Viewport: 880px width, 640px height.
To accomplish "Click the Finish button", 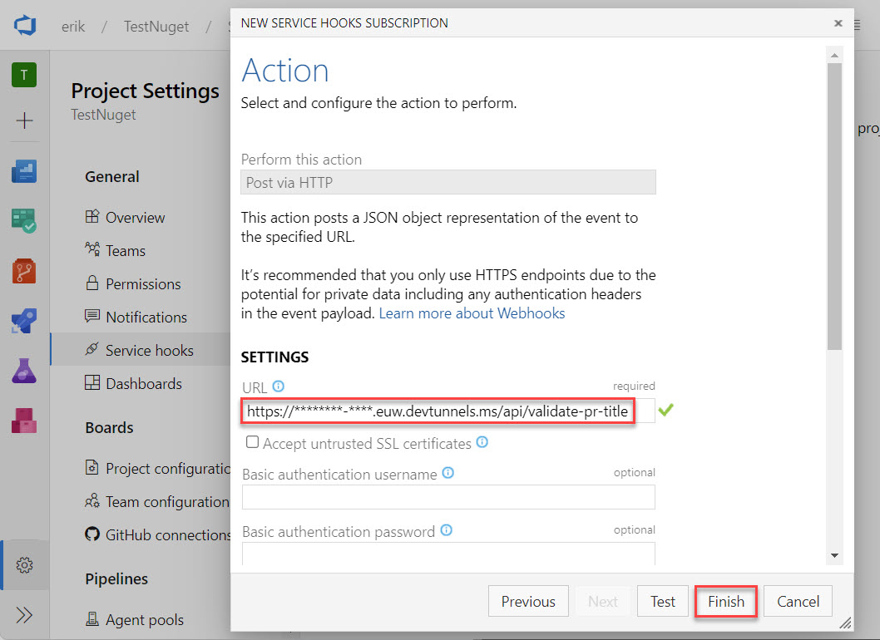I will coord(725,601).
